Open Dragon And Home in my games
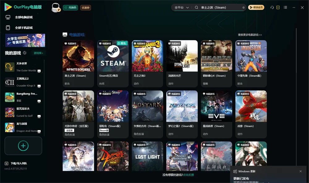 [x=23, y=127]
